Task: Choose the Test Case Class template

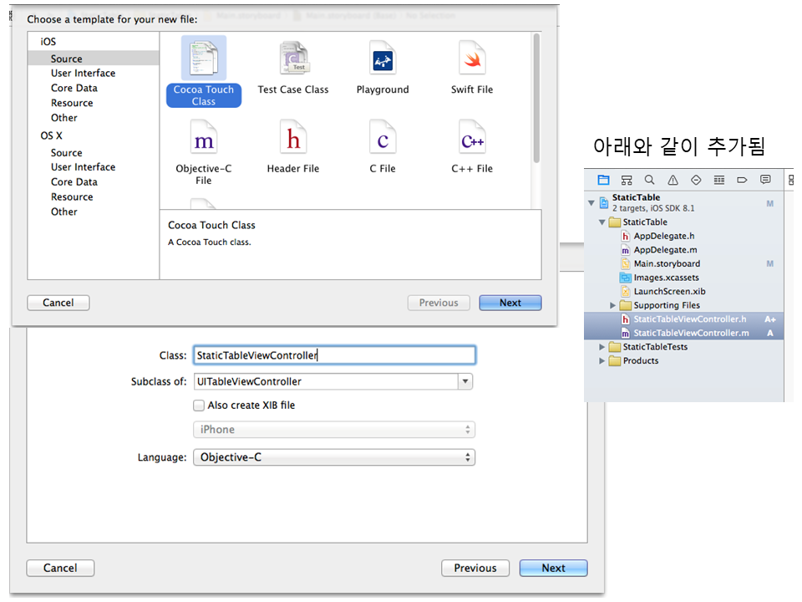Action: (293, 69)
